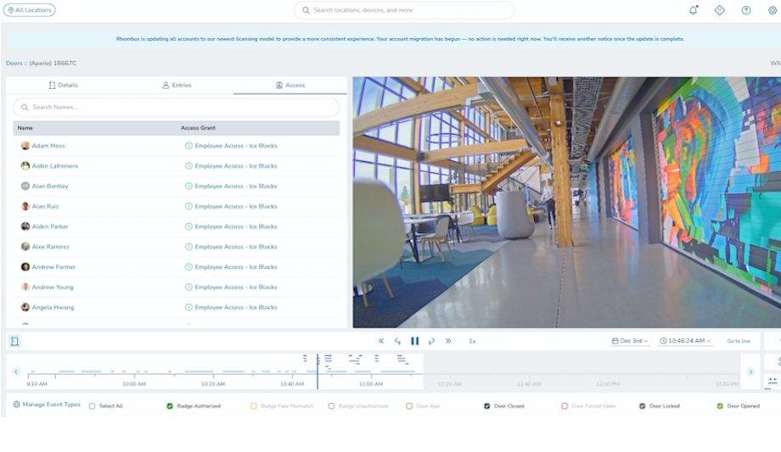Screen dimensions: 781x452
Task: Open the help question mark icon
Action: pyautogui.click(x=745, y=10)
